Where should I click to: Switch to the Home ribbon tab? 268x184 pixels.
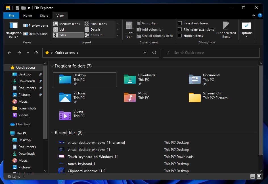(28, 16)
